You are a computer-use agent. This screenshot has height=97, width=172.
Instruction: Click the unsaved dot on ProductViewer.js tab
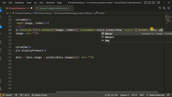pos(31,8)
